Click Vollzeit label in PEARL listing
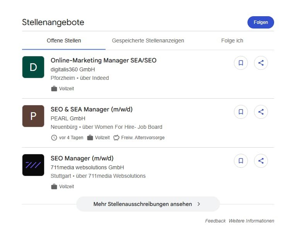Image resolution: width=295 pixels, height=236 pixels. point(102,138)
